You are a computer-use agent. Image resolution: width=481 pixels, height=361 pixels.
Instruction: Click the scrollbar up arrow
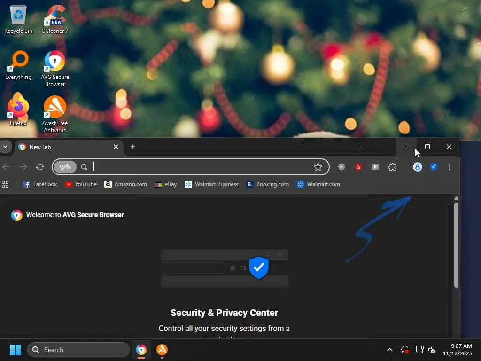[456, 198]
